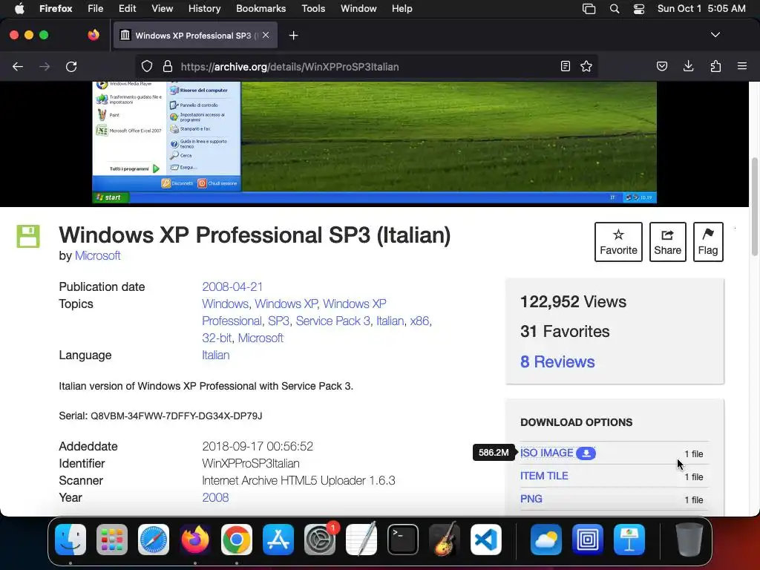Image resolution: width=760 pixels, height=570 pixels.
Task: Click the ISO IMAGE download arrow icon
Action: [586, 453]
